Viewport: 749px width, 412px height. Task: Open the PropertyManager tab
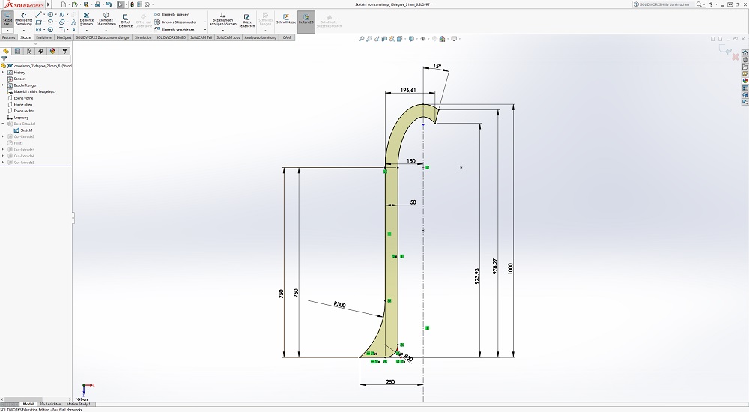(18, 51)
